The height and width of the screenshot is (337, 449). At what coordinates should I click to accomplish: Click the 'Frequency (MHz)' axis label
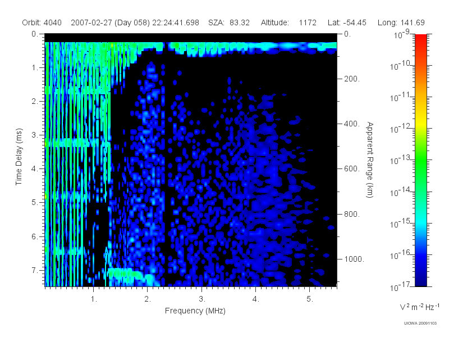pos(195,311)
